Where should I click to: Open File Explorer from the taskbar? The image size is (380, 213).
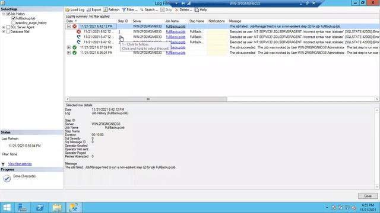pyautogui.click(x=57, y=208)
